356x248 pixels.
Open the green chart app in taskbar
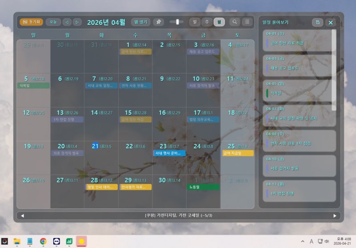click(x=69, y=241)
